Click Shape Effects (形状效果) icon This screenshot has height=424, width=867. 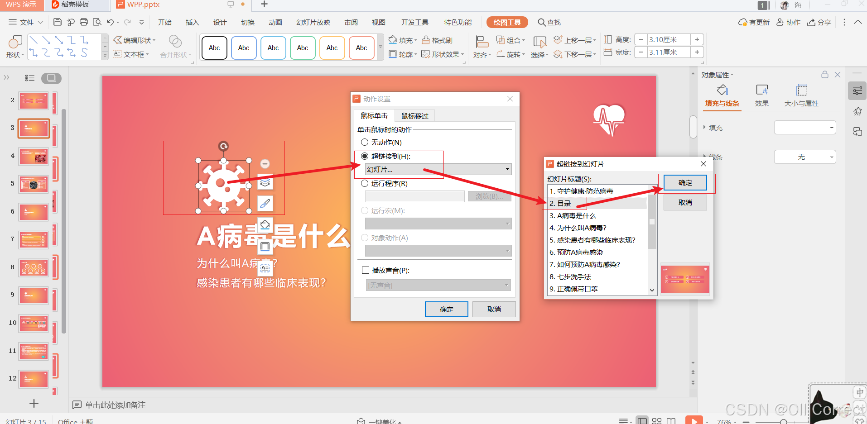[x=426, y=54]
